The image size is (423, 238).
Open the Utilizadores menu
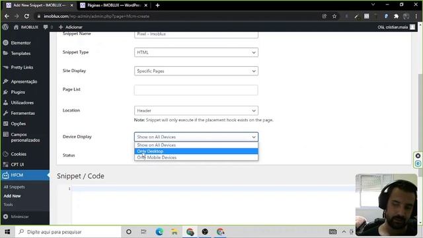tap(22, 102)
